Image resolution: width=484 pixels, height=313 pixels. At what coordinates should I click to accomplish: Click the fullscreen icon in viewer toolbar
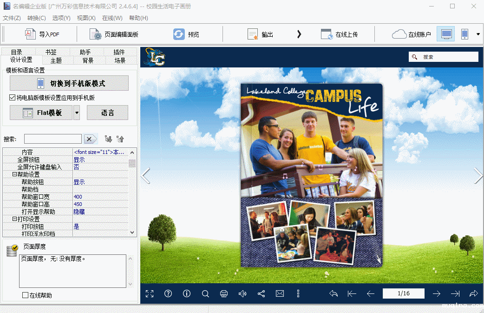[150, 293]
